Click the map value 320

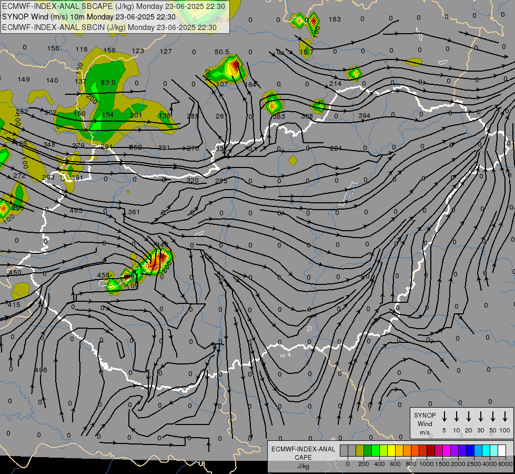point(193,181)
